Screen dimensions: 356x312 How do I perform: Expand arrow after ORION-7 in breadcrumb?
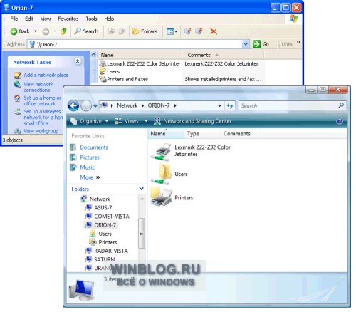tap(175, 105)
